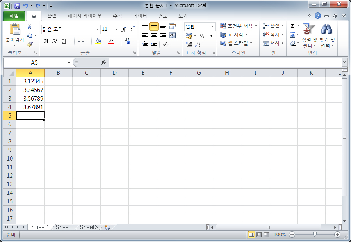Toggle underline 가 formatting
The height and width of the screenshot is (242, 351).
(x=64, y=41)
